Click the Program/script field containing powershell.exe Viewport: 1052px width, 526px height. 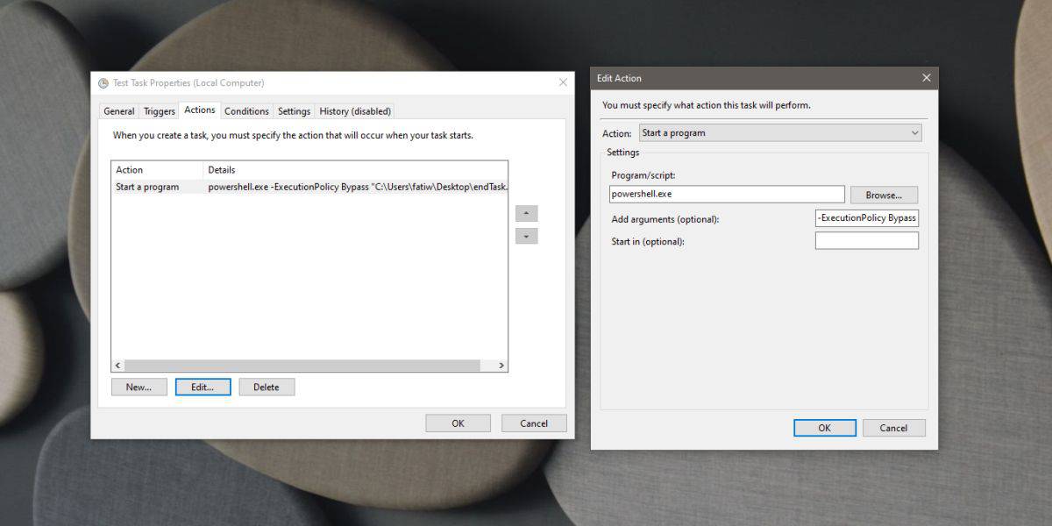pos(727,194)
